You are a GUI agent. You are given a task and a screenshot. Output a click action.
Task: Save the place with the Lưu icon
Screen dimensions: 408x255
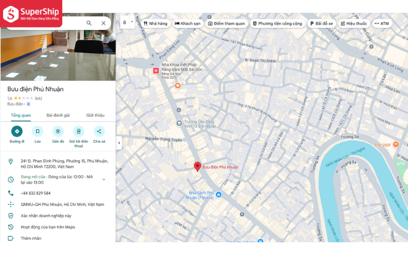(x=37, y=132)
